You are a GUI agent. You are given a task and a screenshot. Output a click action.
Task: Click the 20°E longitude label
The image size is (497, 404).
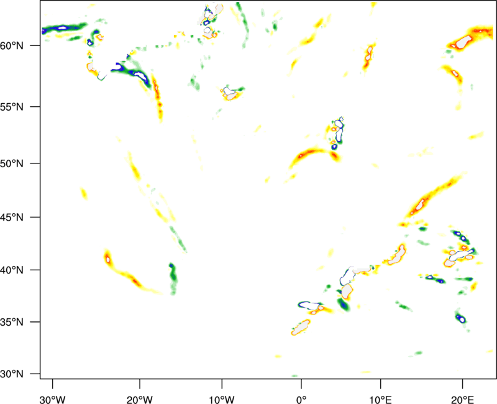462,400
